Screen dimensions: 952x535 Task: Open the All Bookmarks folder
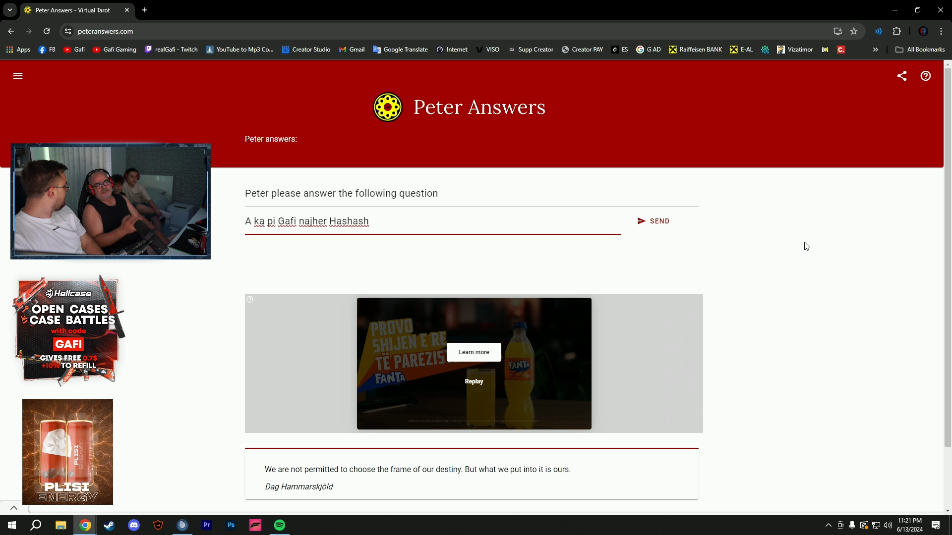click(920, 50)
